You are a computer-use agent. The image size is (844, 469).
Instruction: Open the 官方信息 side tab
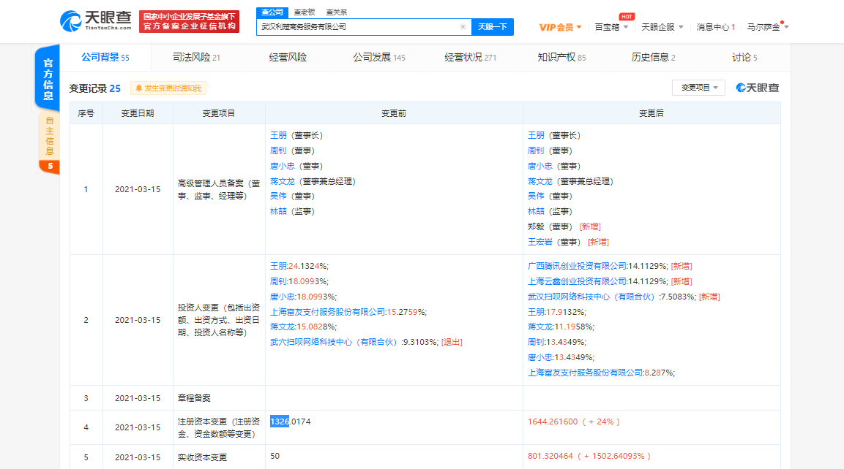coord(48,75)
